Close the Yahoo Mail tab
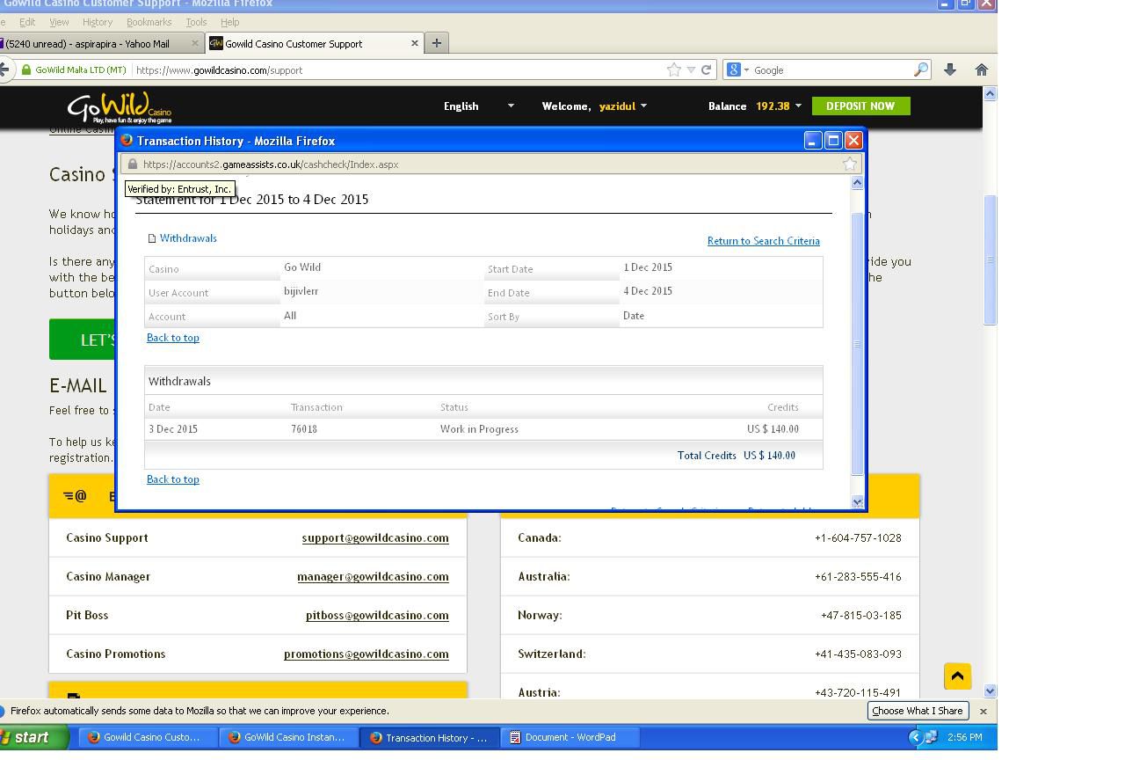1125x760 pixels. point(195,43)
